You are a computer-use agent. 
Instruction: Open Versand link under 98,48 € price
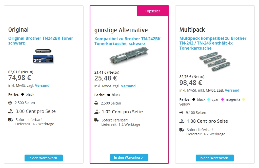pos(232,90)
